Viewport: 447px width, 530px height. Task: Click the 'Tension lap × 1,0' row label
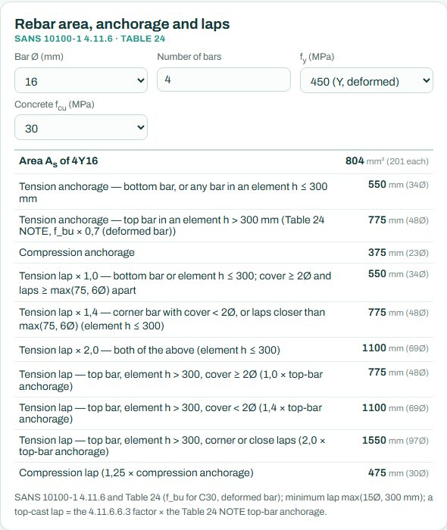175,283
